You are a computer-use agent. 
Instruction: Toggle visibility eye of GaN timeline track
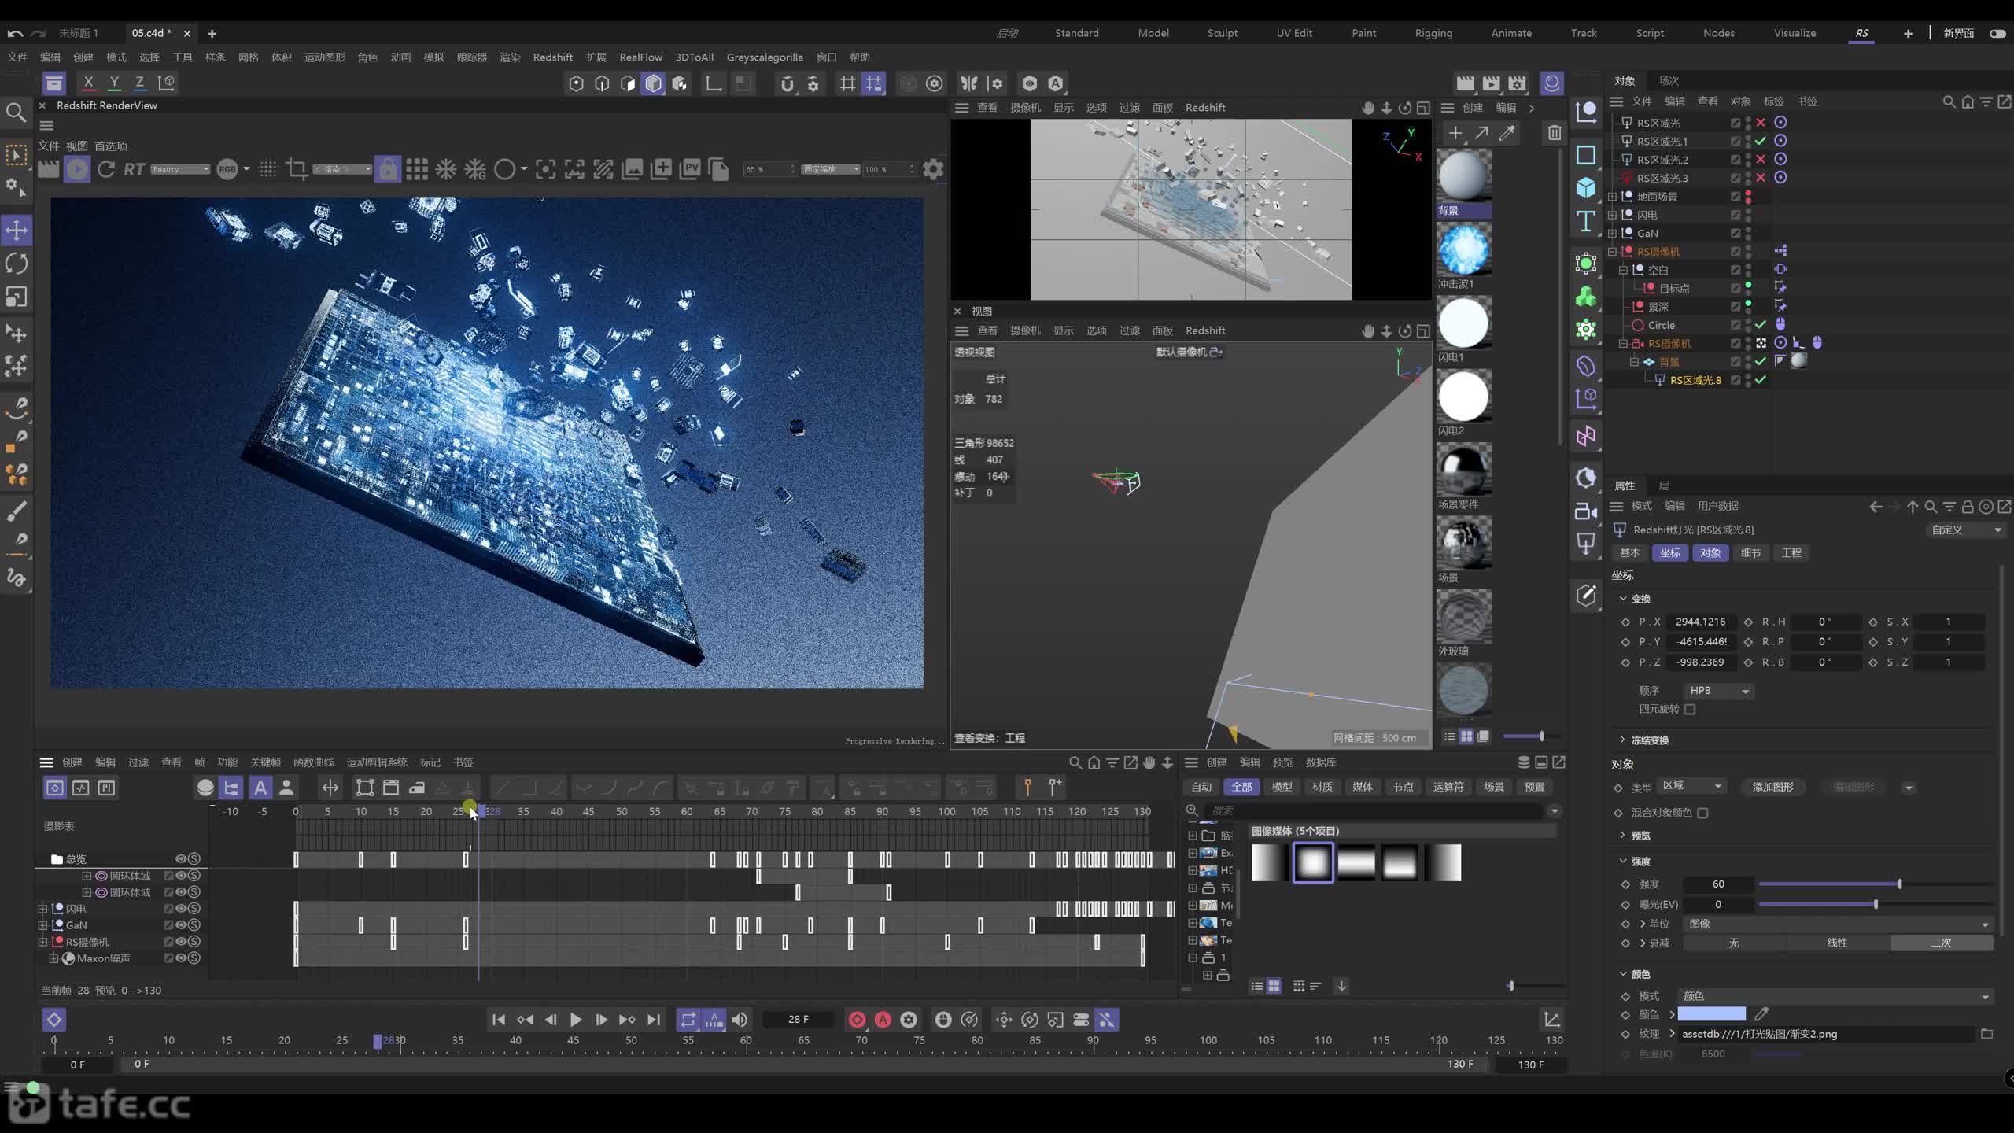tap(181, 925)
